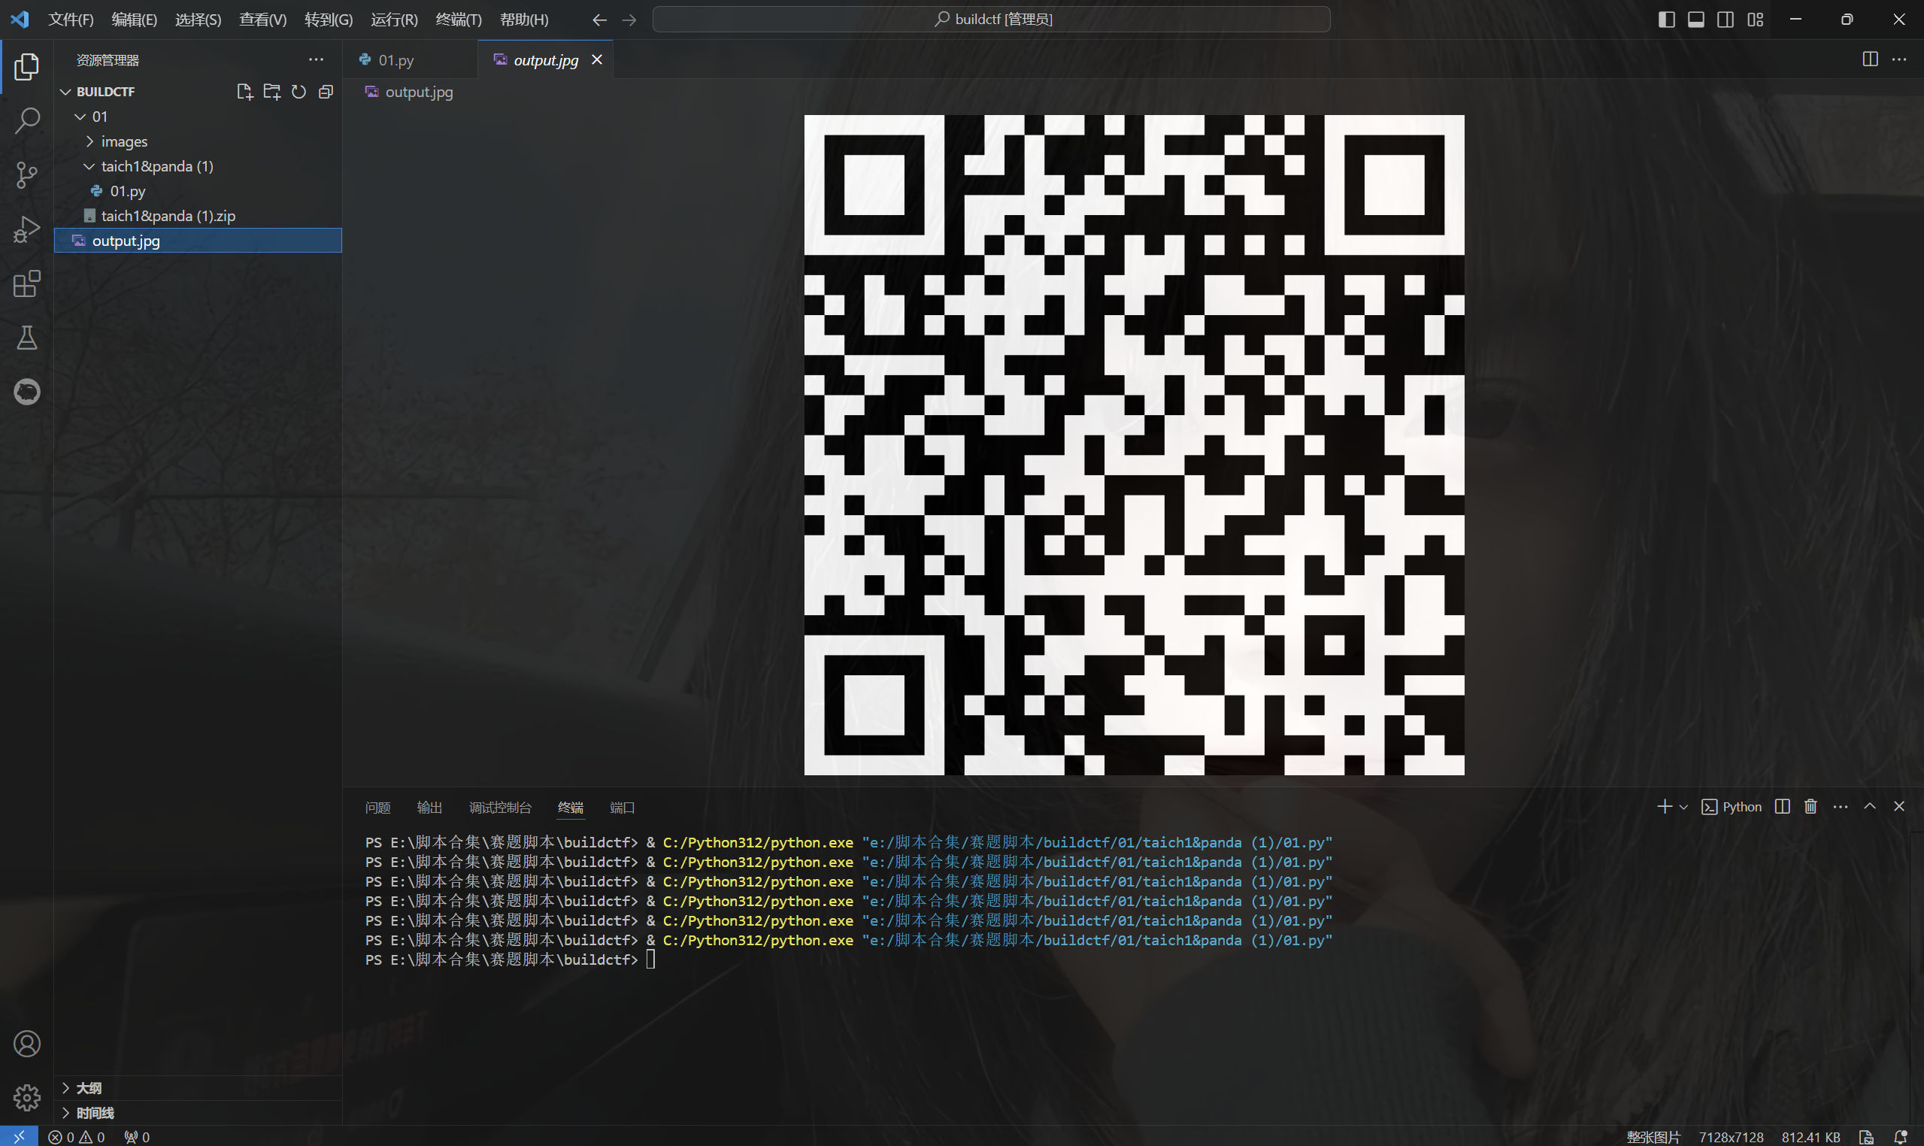Click the status bar icon left of the bell
1924x1146 pixels.
tap(1866, 1137)
